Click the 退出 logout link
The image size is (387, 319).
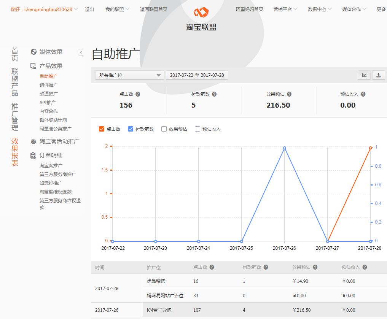point(89,10)
